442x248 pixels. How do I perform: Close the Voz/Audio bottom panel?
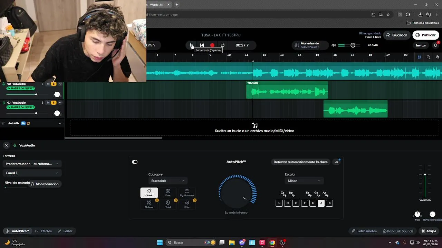click(6, 145)
